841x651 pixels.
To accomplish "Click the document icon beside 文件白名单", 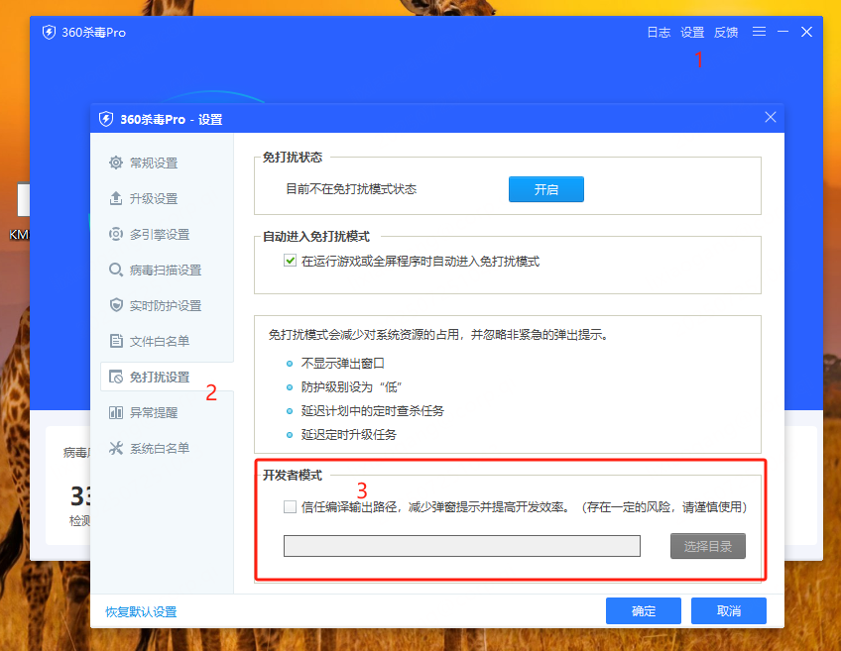I will (116, 341).
